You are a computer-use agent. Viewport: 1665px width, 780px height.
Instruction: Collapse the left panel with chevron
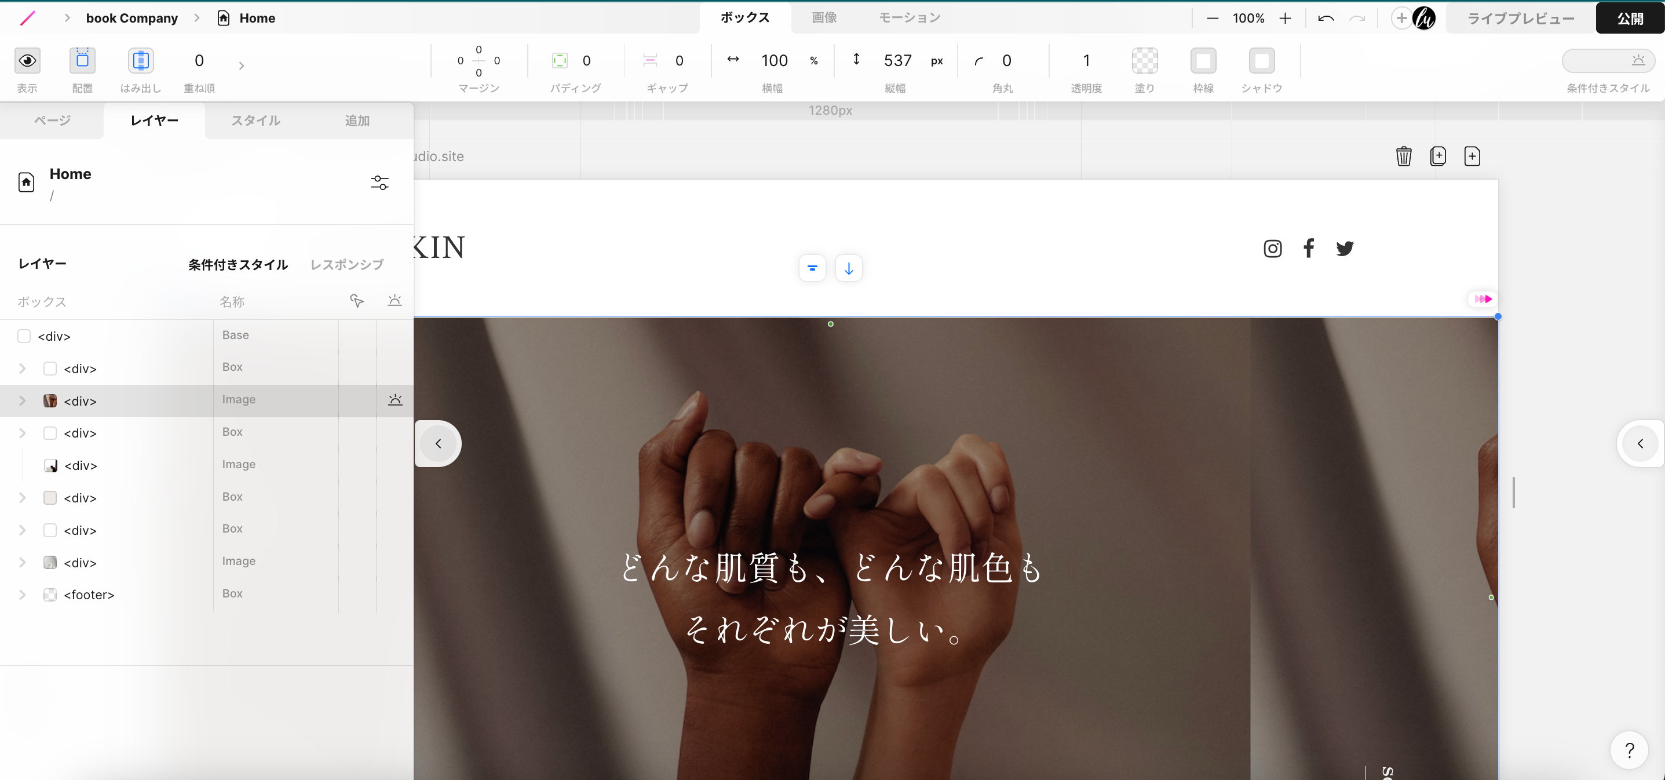(x=438, y=444)
